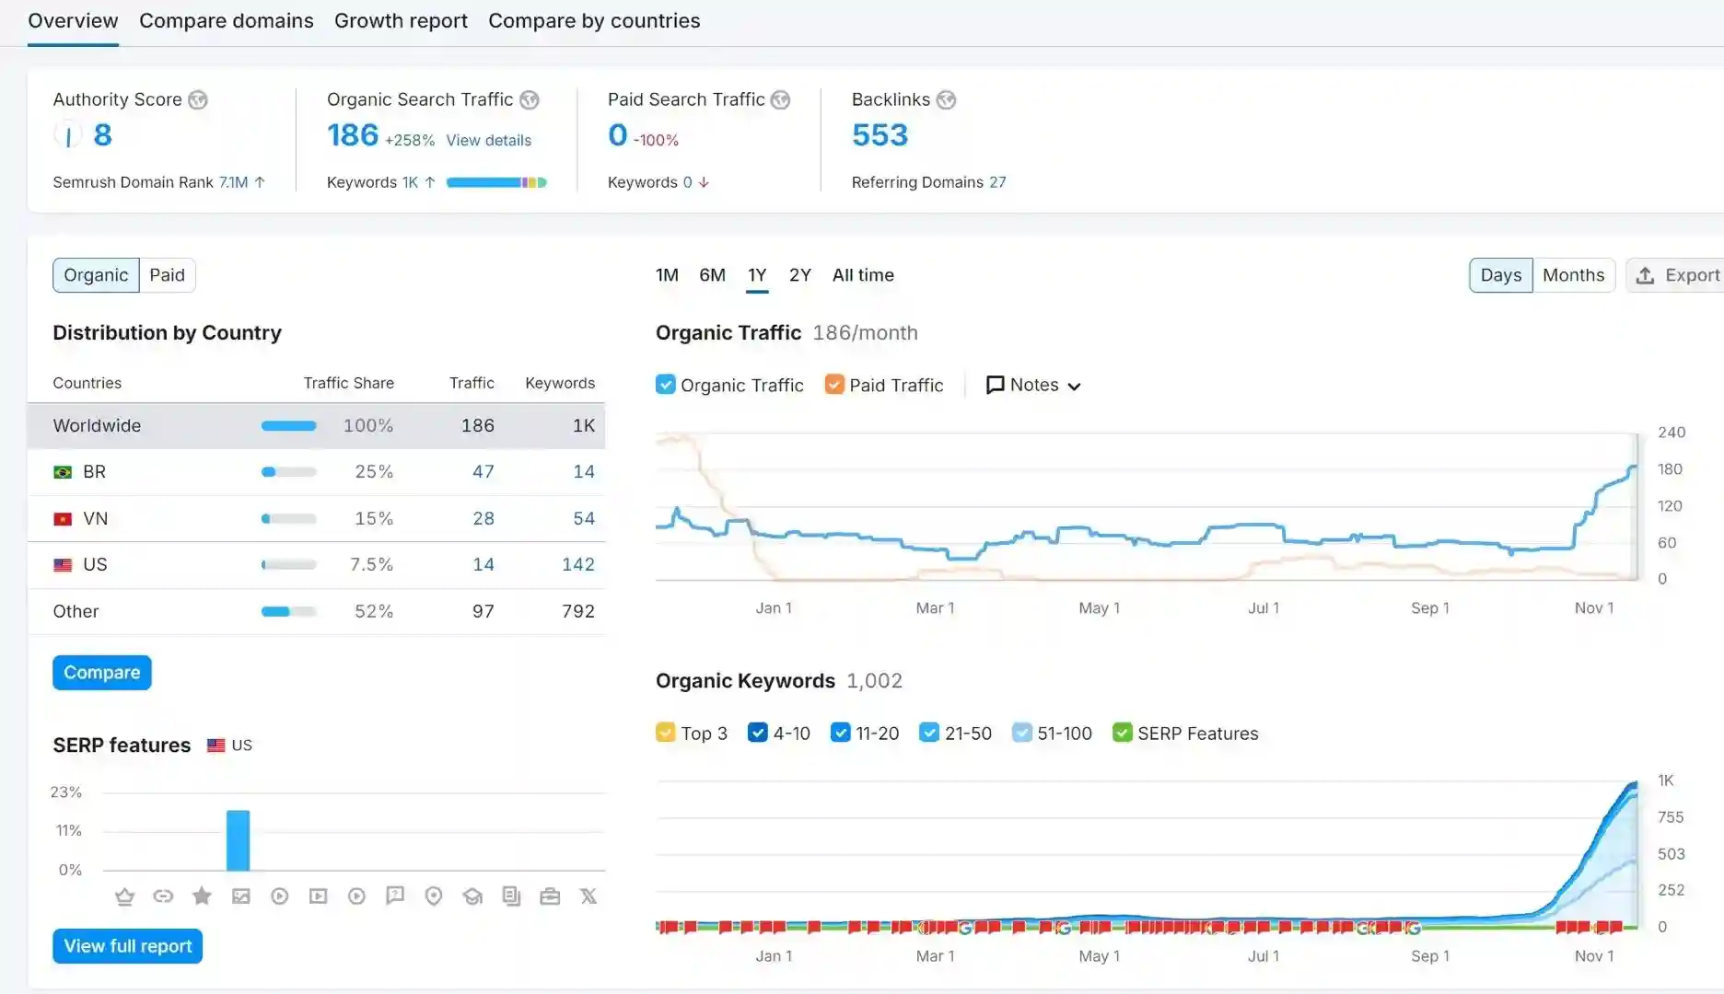Click the X (Twitter) SERP icon
Image resolution: width=1724 pixels, height=994 pixels.
(588, 896)
